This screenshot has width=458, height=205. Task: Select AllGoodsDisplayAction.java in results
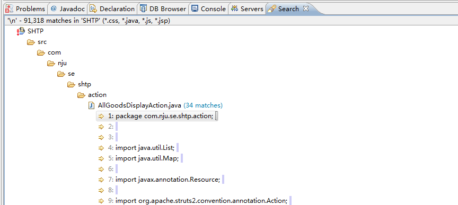pos(139,105)
